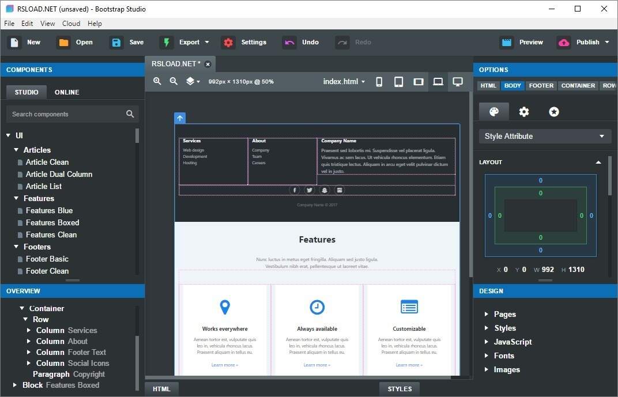Select the zoom-out magnifier on the canvas toolbar
The height and width of the screenshot is (397, 618).
[174, 81]
